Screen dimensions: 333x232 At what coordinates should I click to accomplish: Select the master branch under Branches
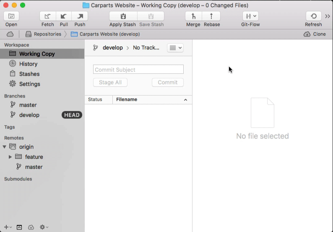[28, 105]
